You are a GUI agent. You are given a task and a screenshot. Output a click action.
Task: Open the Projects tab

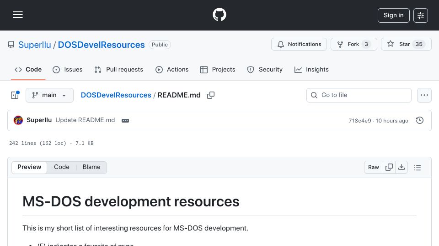218,69
